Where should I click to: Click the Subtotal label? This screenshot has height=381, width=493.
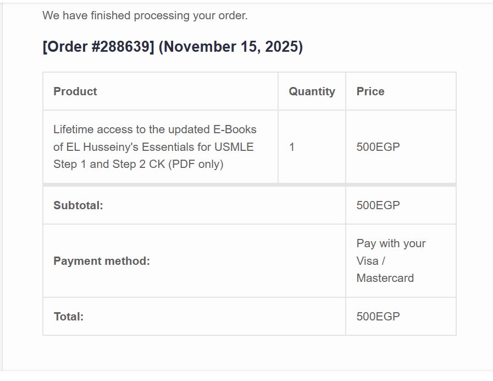click(x=78, y=205)
